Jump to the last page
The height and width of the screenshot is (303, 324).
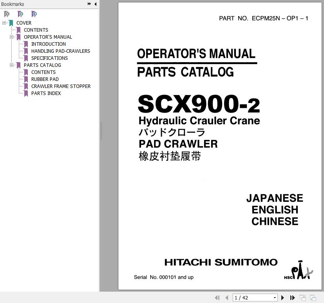tap(292, 298)
